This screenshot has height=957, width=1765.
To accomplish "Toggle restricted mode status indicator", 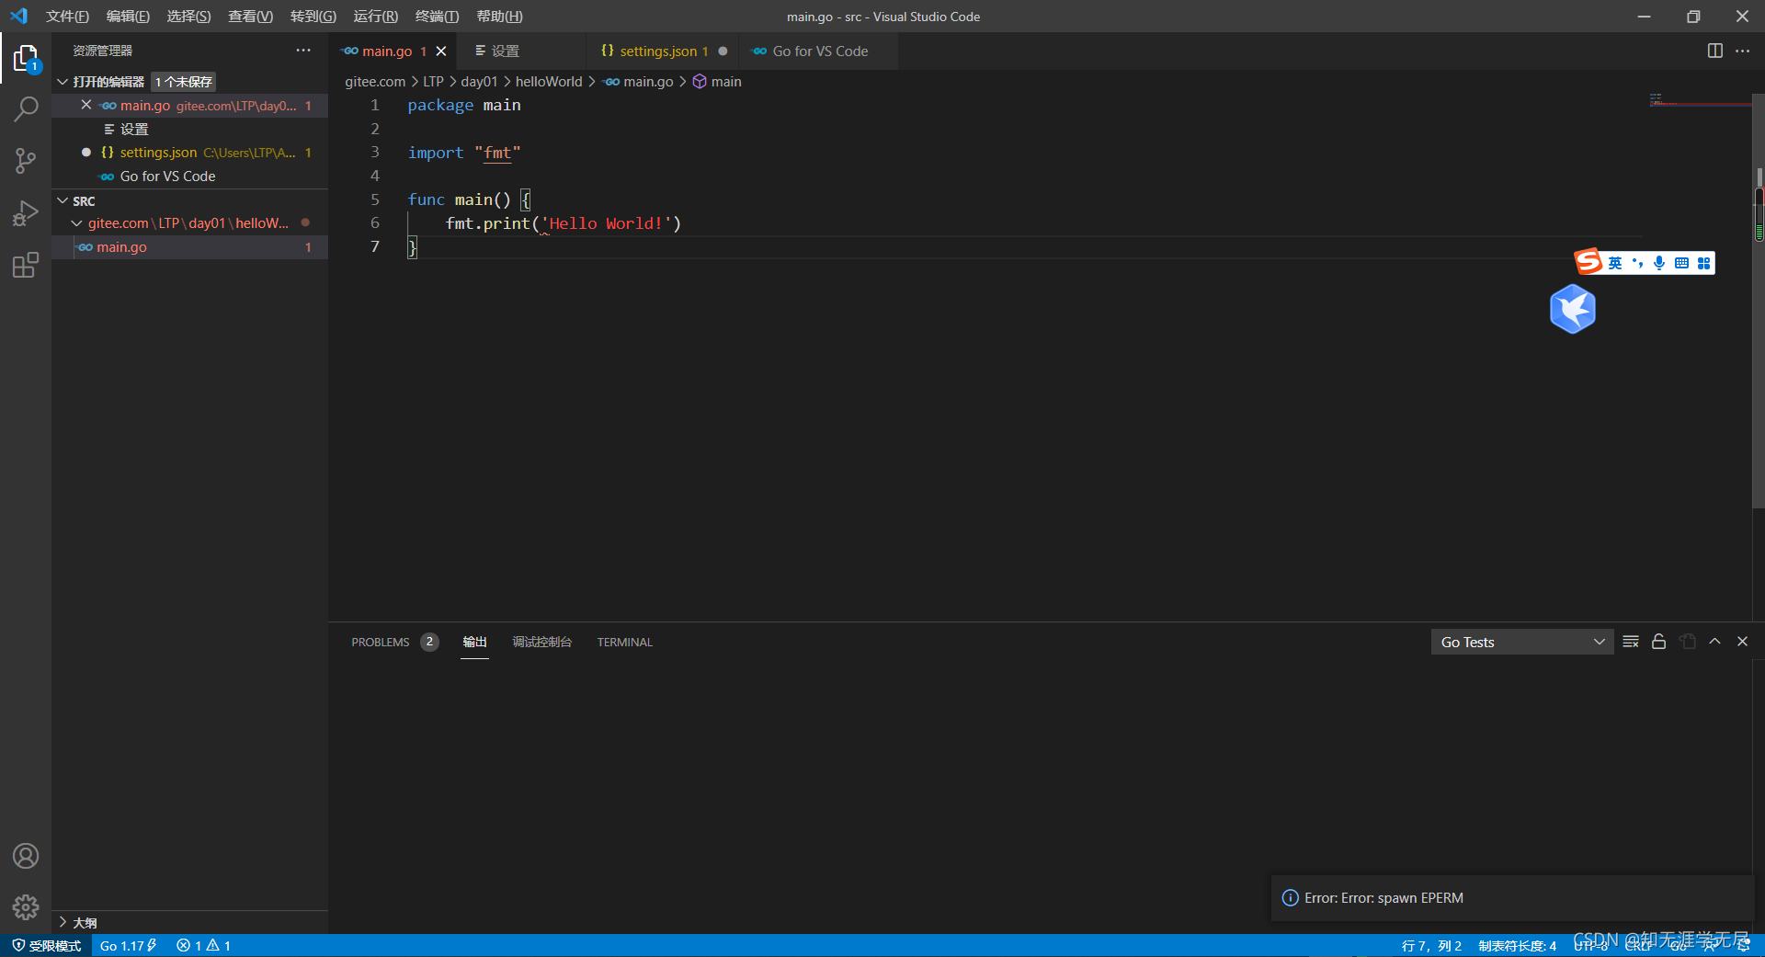I will point(46,945).
